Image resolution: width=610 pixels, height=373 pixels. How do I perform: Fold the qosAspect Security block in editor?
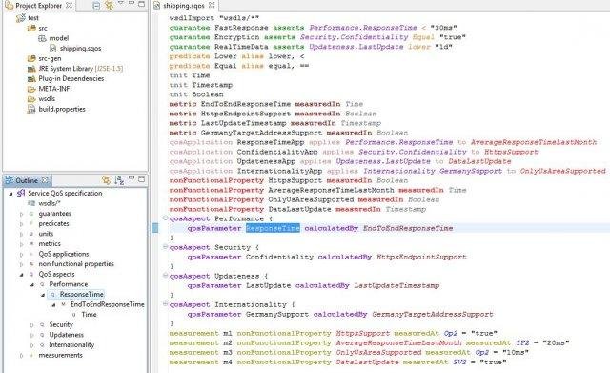tap(165, 246)
